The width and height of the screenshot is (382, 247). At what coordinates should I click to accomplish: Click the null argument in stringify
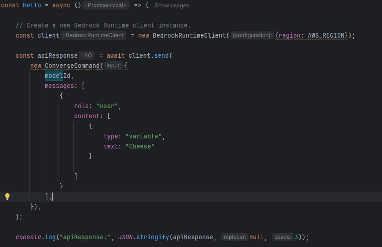click(256, 237)
